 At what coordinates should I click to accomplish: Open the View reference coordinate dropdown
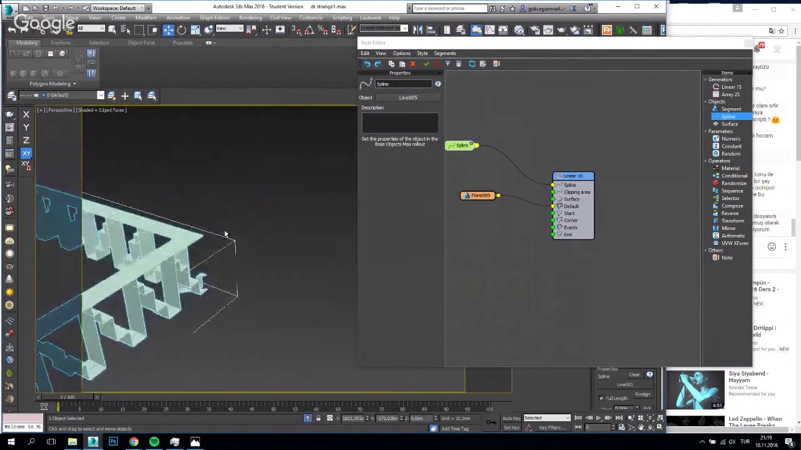click(230, 29)
